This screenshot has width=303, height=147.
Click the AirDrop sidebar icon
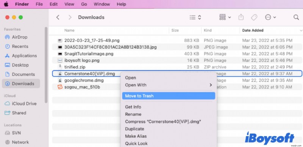pyautogui.click(x=7, y=37)
